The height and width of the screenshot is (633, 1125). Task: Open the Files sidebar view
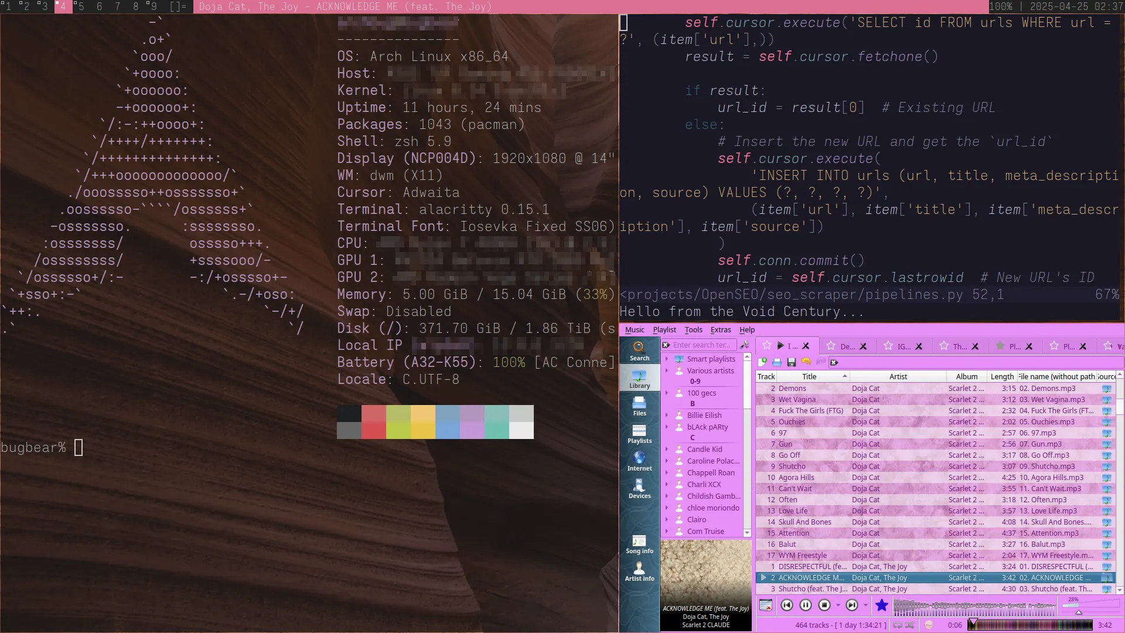coord(639,406)
